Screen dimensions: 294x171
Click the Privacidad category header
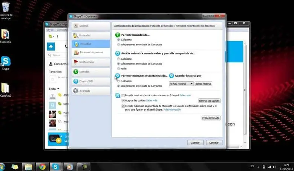(91, 35)
